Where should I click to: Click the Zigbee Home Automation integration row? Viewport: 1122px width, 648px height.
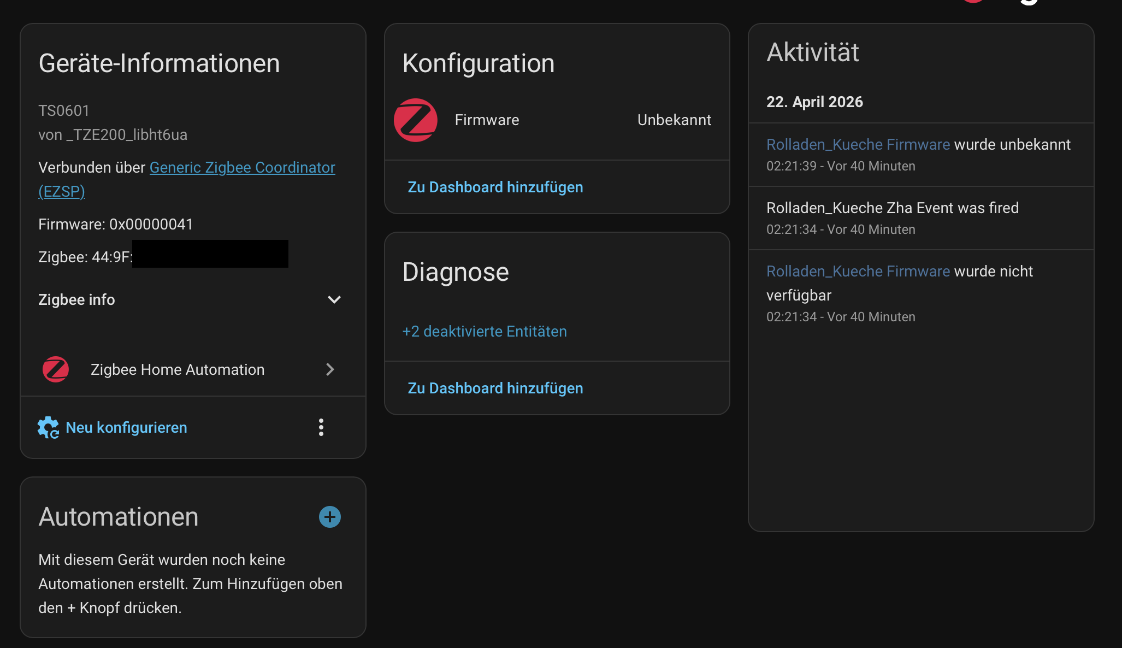(x=178, y=369)
